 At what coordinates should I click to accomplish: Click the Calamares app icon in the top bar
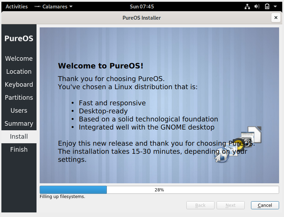(38, 6)
